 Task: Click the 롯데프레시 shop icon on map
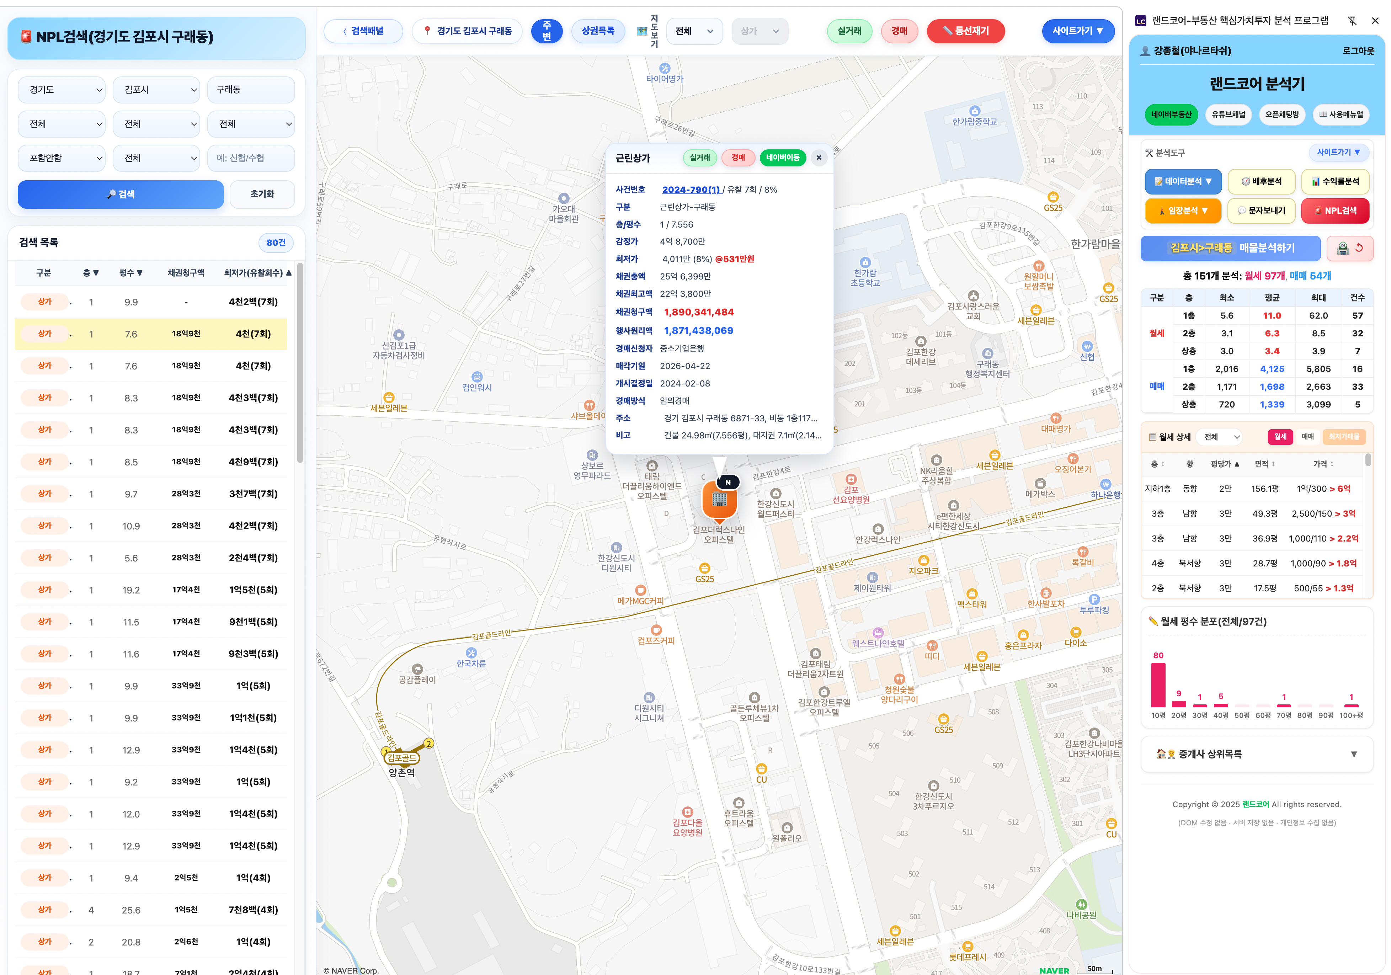(967, 947)
